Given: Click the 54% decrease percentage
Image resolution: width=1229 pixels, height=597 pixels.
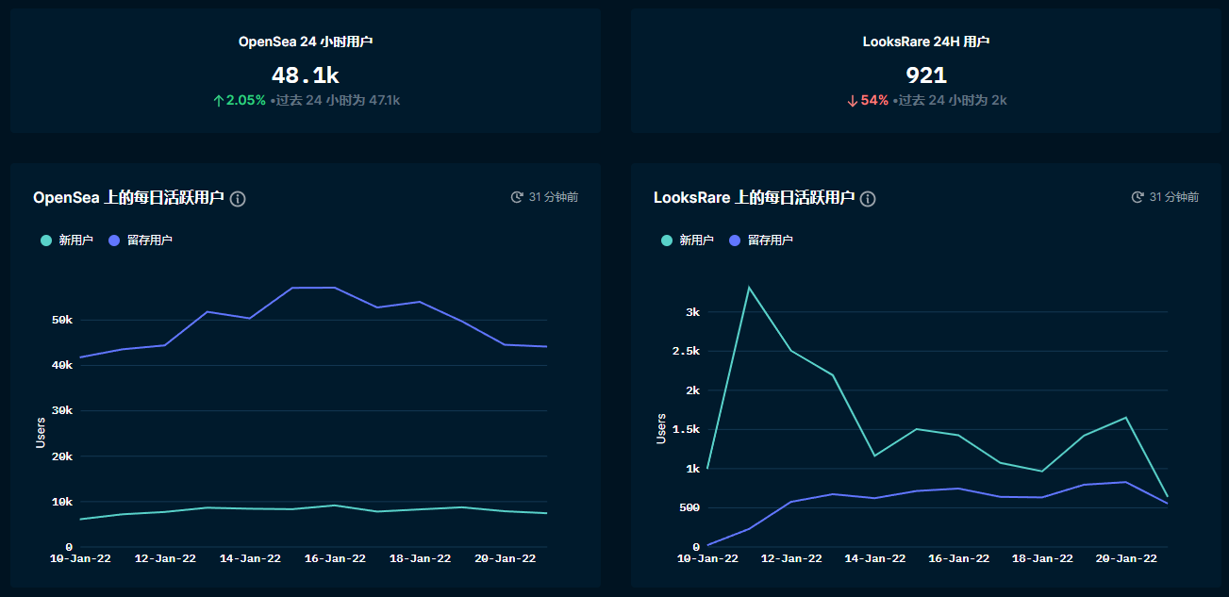Looking at the screenshot, I should coord(874,100).
